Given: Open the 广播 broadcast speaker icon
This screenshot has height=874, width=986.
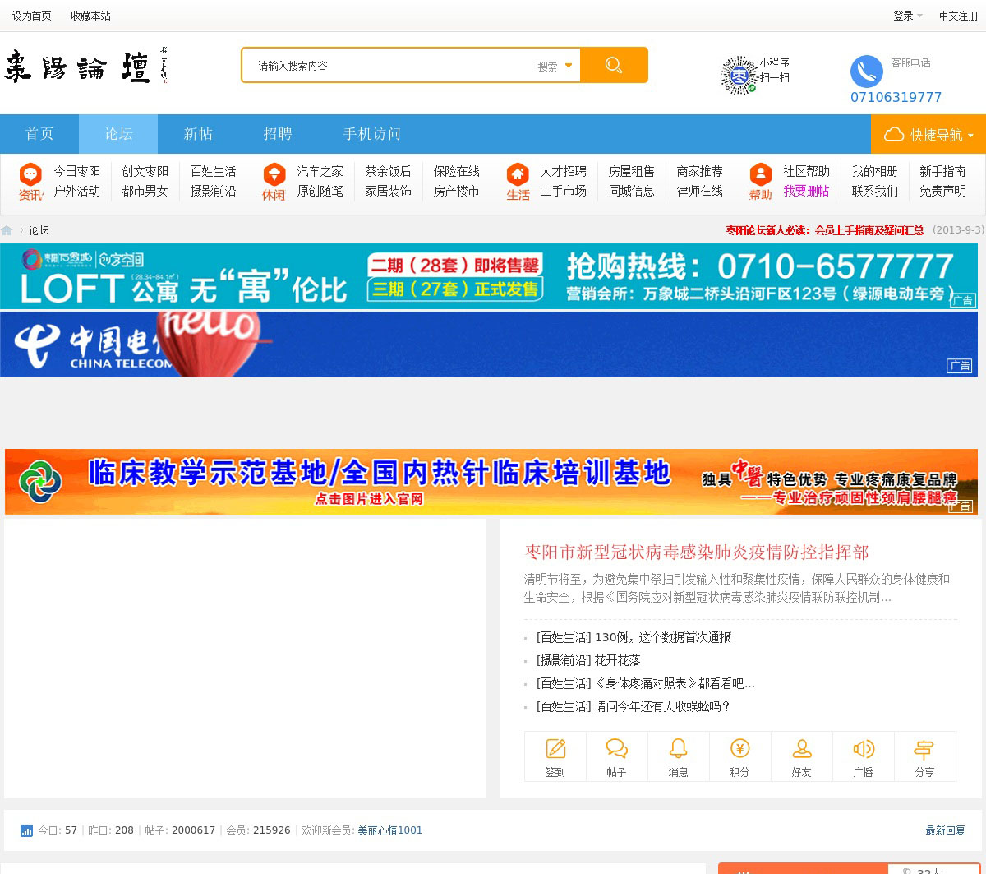Looking at the screenshot, I should [x=864, y=749].
